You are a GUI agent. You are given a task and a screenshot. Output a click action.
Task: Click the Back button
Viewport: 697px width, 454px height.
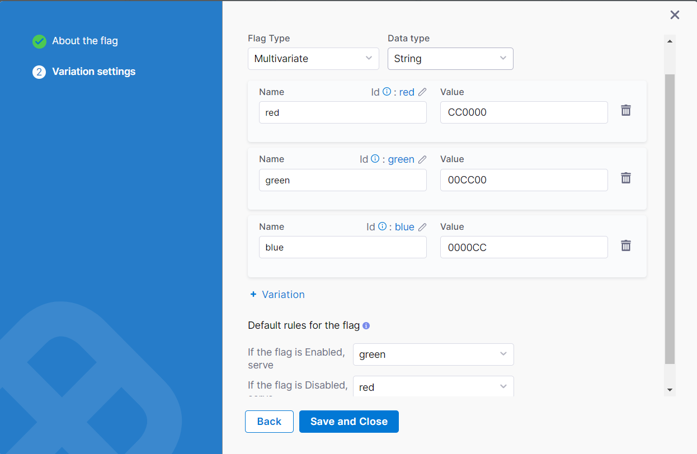(x=269, y=422)
